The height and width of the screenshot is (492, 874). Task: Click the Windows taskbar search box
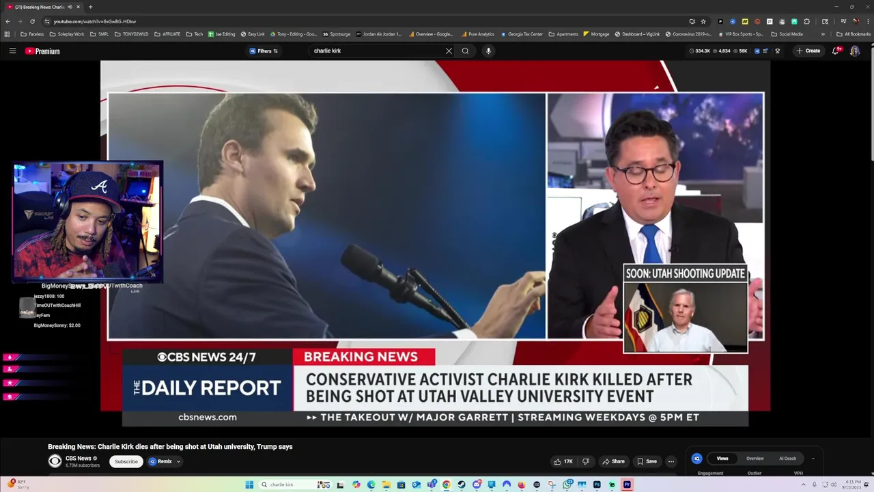294,484
